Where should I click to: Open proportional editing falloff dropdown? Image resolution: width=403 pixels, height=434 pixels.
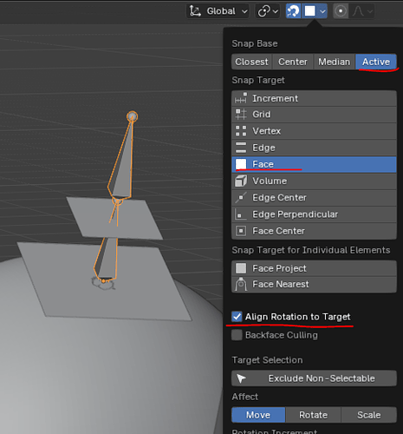[x=362, y=11]
